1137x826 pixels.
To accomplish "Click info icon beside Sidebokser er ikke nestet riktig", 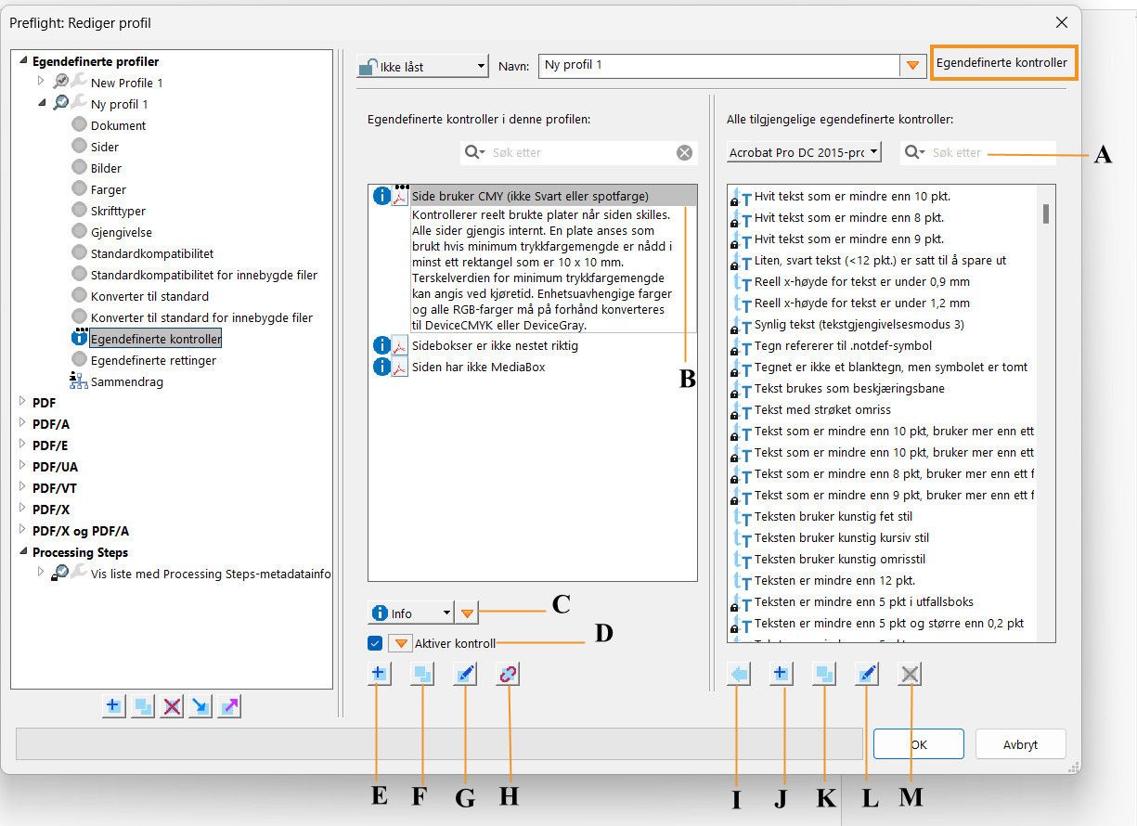I will pos(381,345).
